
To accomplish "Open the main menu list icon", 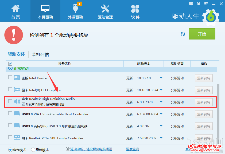I will click(x=206, y=4).
